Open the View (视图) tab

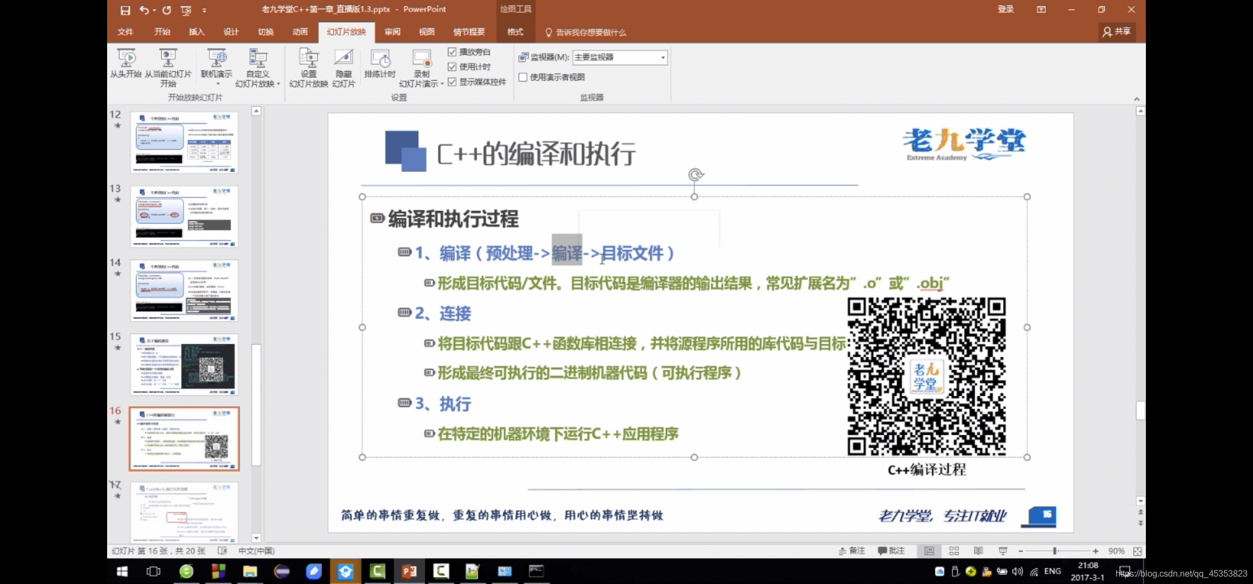coord(427,32)
